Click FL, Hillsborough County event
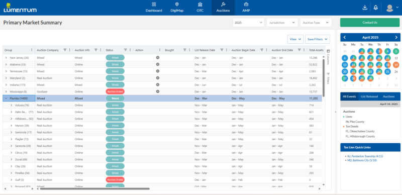Viewport: 402px width, 195px height. click(360, 136)
